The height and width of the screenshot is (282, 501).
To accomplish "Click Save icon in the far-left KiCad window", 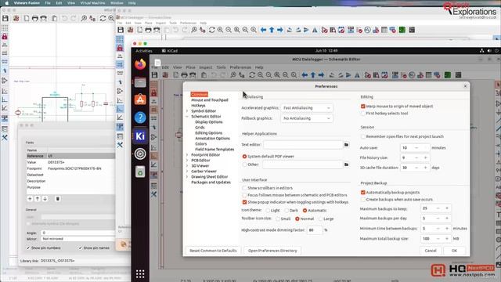I will (x=5, y=19).
